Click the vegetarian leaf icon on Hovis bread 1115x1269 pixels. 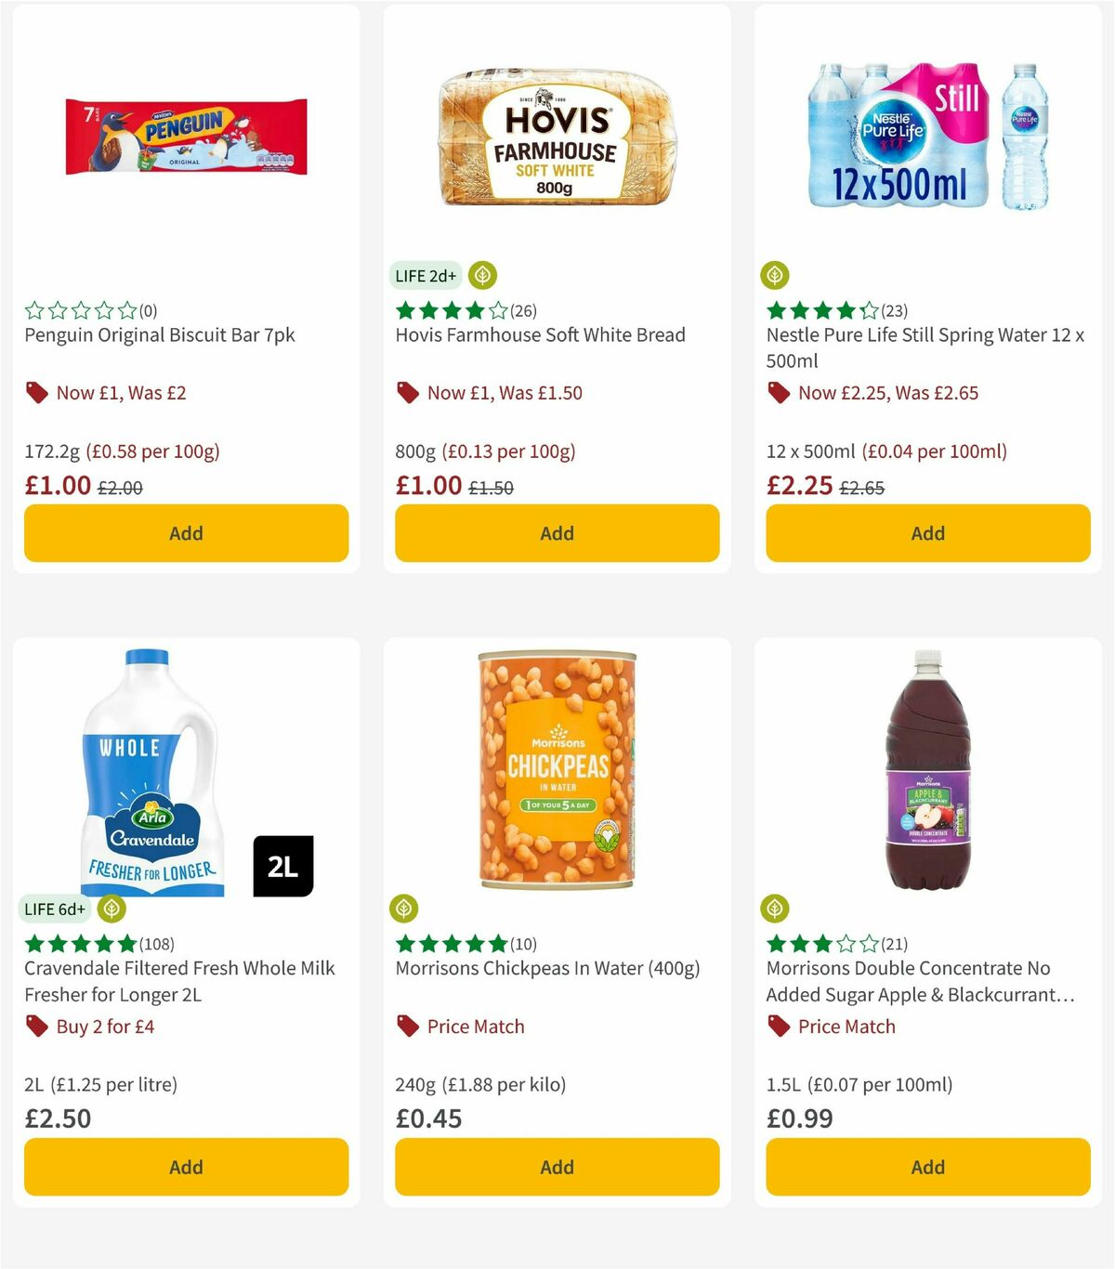click(x=481, y=275)
